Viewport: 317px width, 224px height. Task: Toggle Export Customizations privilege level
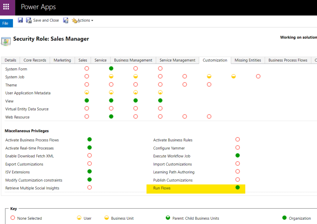coord(89,163)
